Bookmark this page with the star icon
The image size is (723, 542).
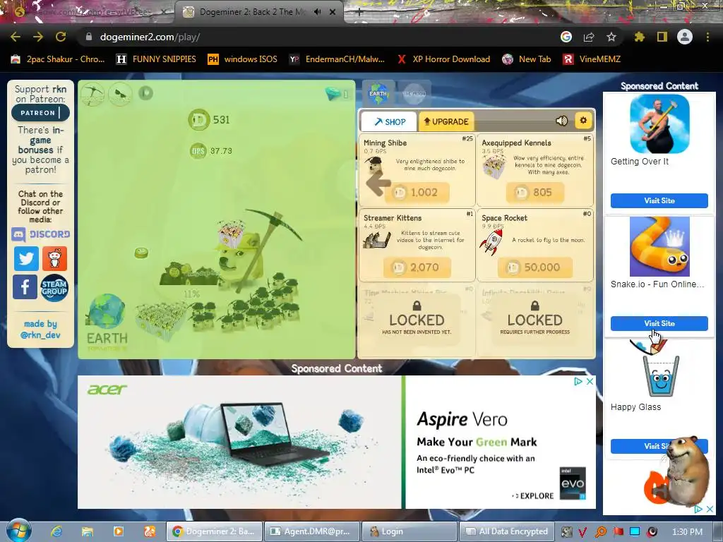(611, 37)
